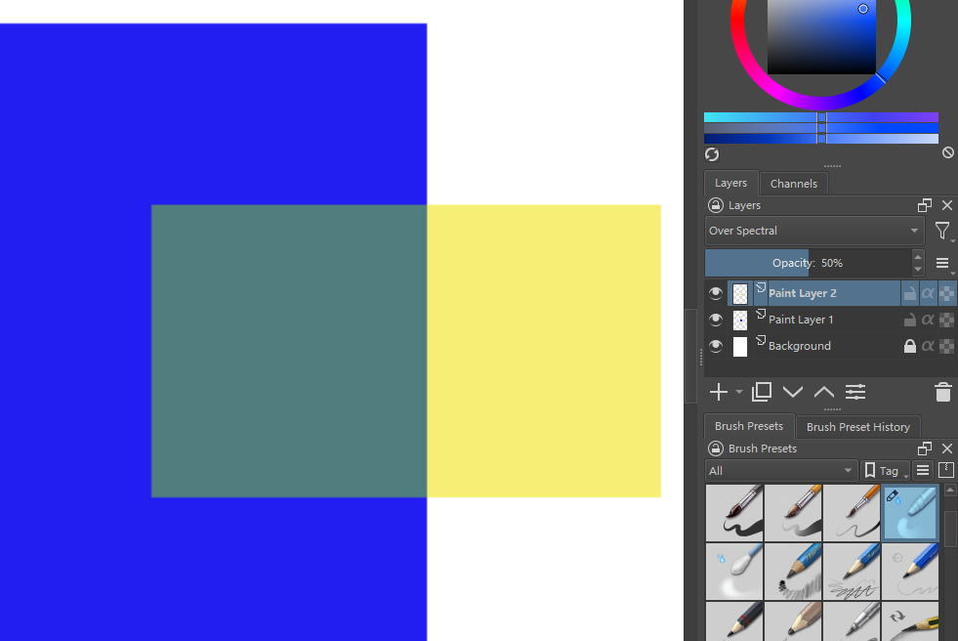Click the hue gradient slider bar

pos(821,116)
